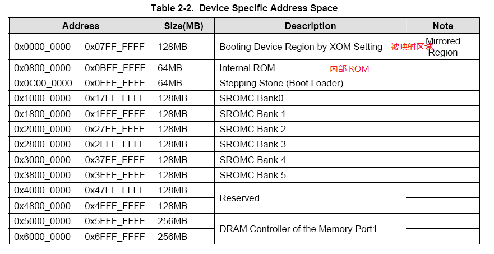Click the Description column header
494x254 pixels.
pos(310,26)
